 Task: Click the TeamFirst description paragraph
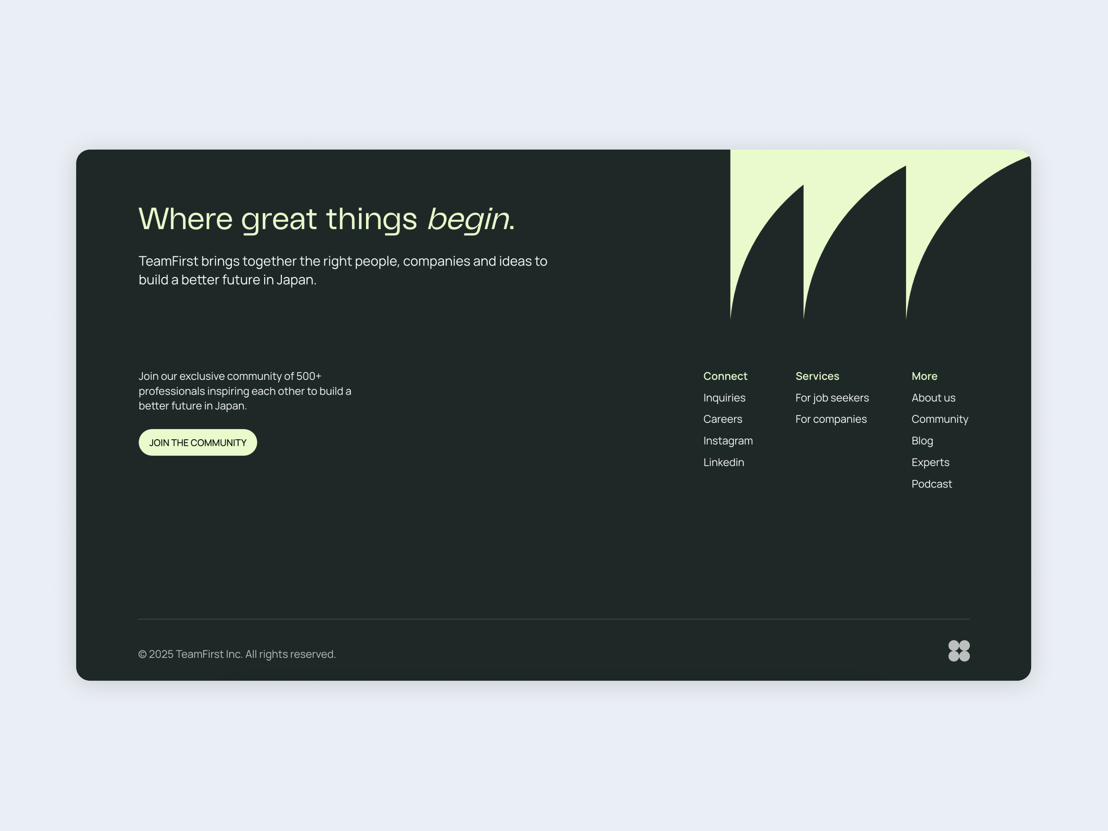coord(343,270)
